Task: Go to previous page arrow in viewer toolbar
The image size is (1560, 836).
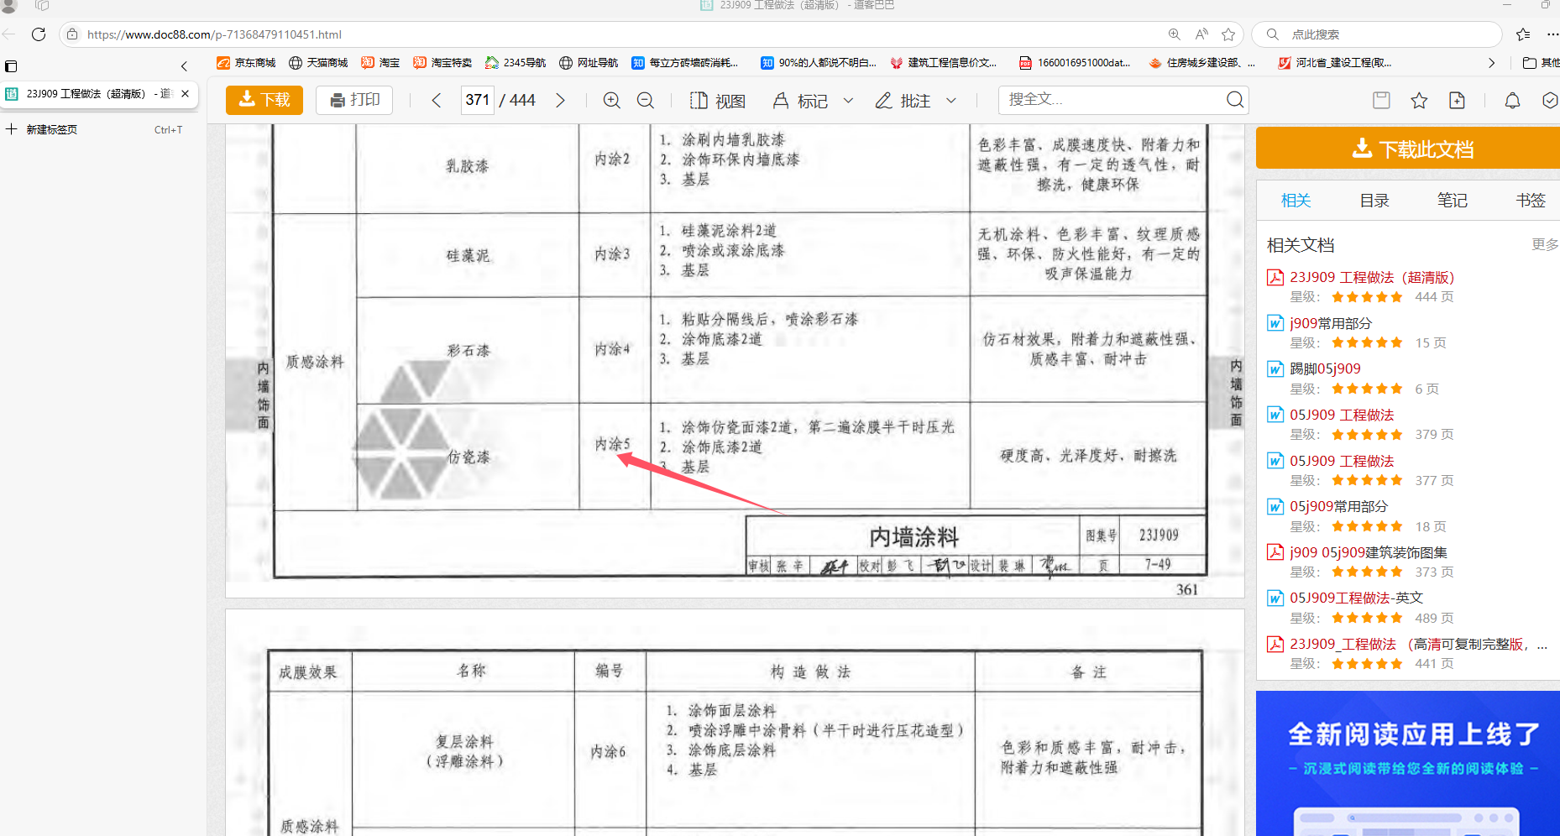Action: point(437,100)
